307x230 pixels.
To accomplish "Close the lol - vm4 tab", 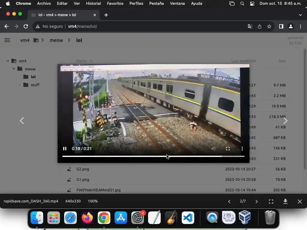I will coord(95,15).
